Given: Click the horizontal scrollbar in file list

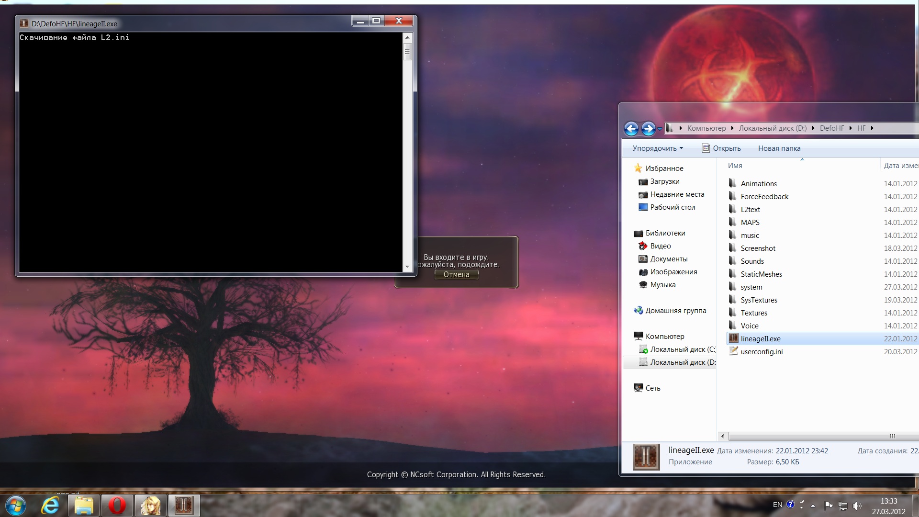Looking at the screenshot, I should click(823, 436).
